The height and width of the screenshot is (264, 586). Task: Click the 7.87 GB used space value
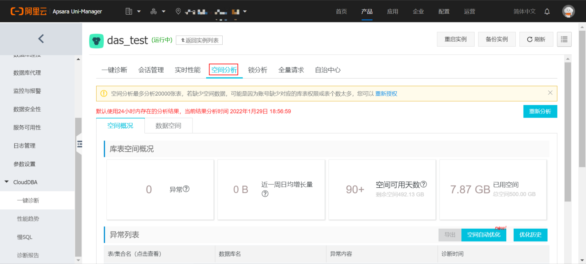[470, 189]
